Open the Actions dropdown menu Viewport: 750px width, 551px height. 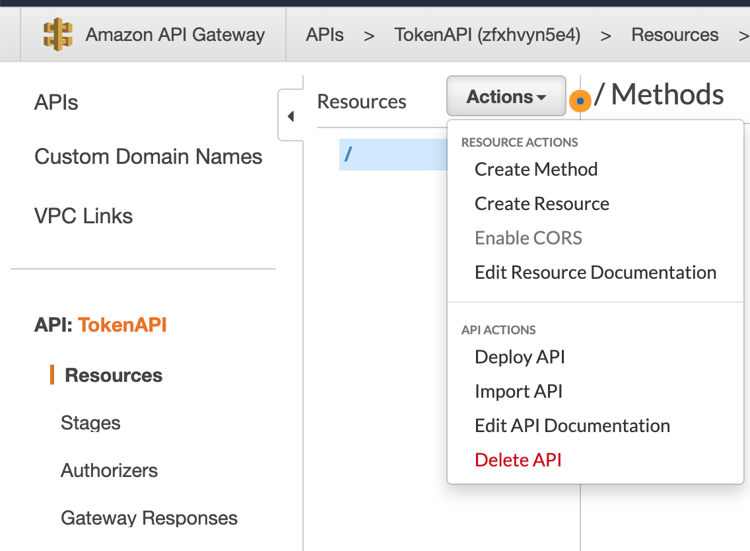click(506, 96)
